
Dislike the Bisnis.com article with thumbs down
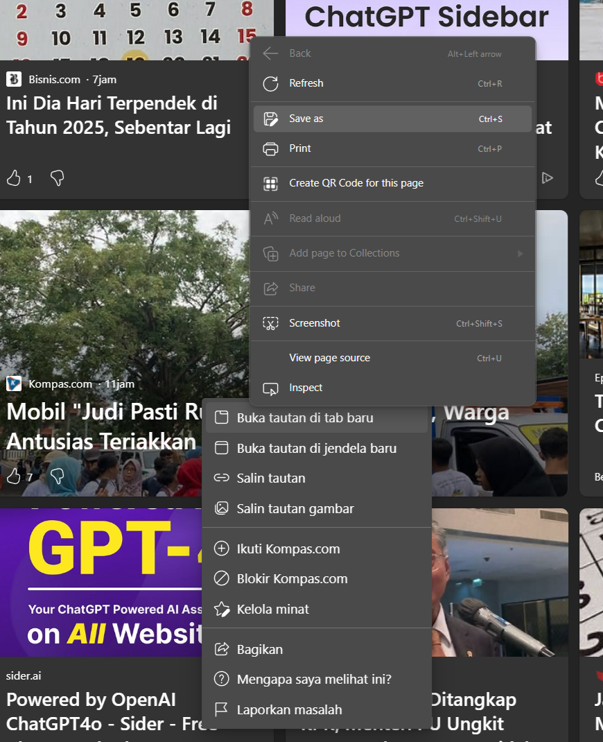[58, 178]
